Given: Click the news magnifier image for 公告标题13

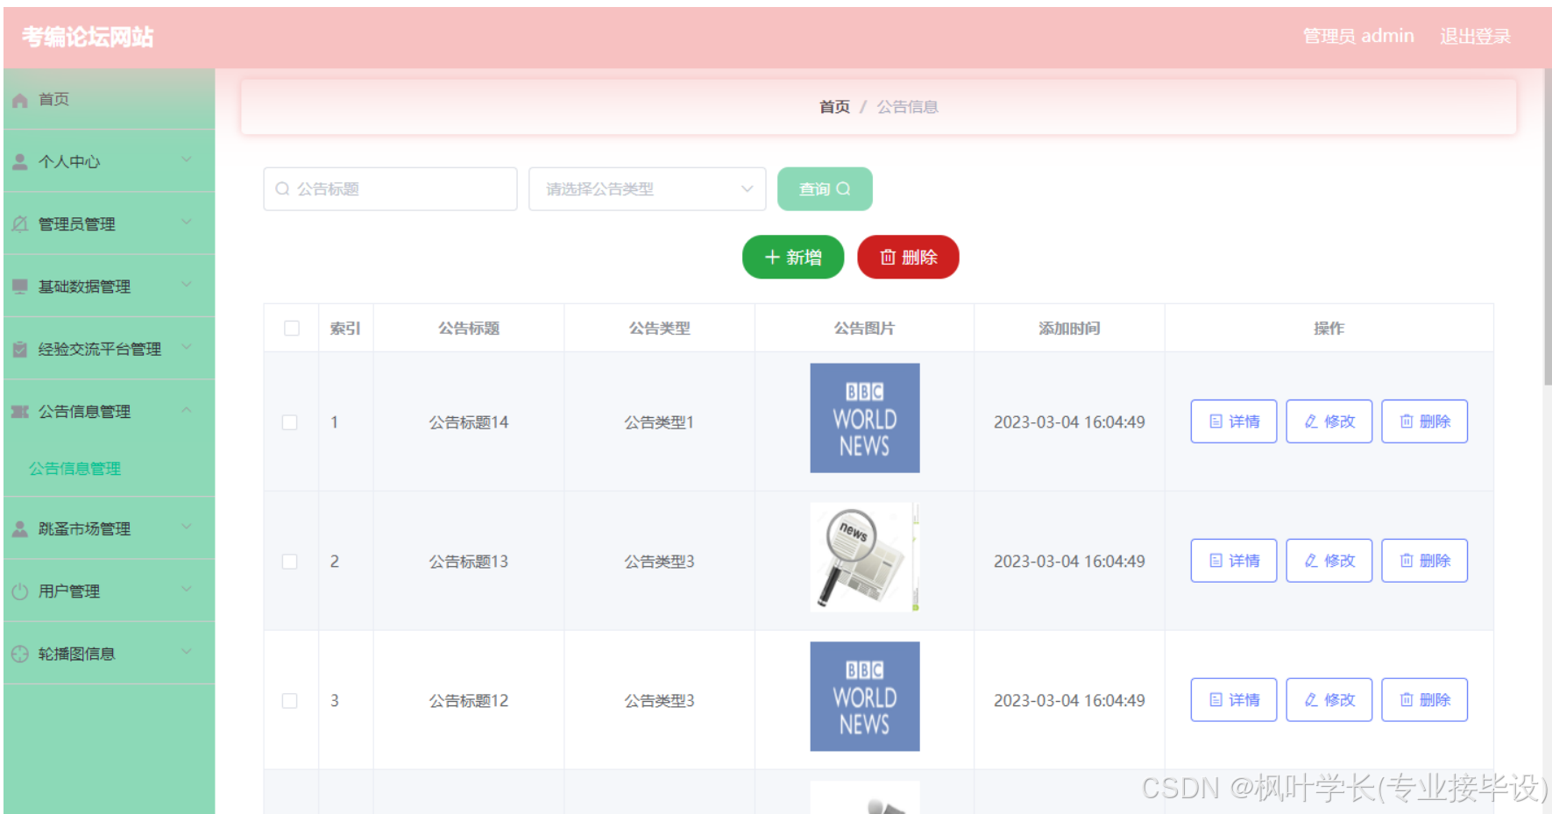Looking at the screenshot, I should click(x=865, y=557).
